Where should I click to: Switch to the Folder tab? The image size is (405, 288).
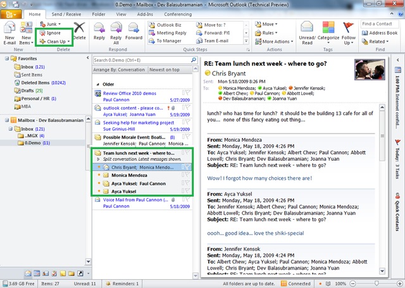pyautogui.click(x=99, y=15)
